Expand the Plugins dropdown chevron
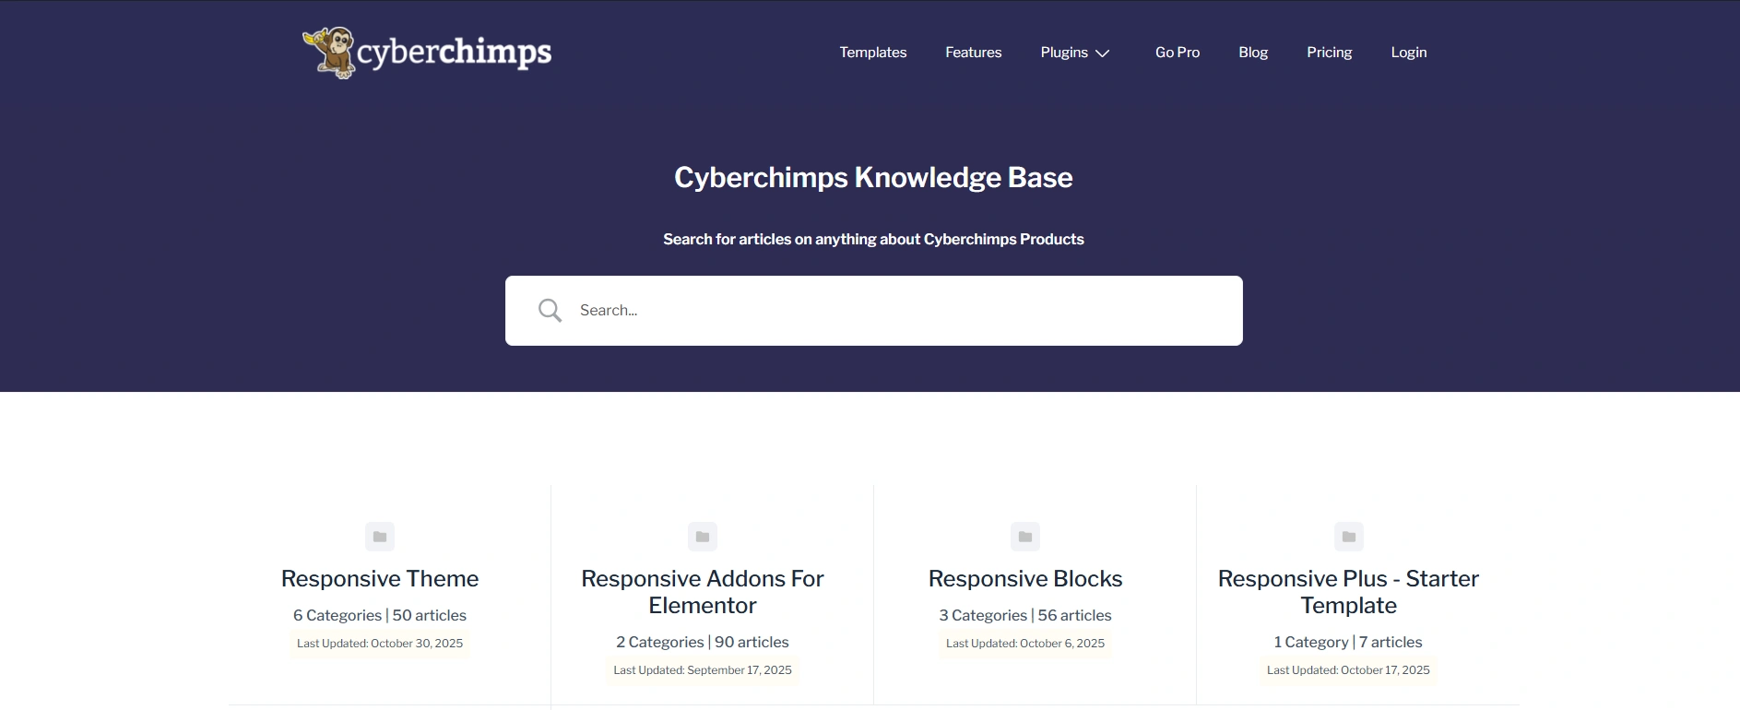This screenshot has width=1740, height=710. [x=1102, y=53]
